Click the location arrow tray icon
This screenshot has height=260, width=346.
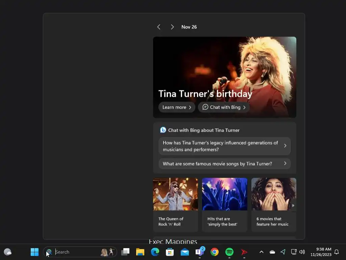[283, 252]
